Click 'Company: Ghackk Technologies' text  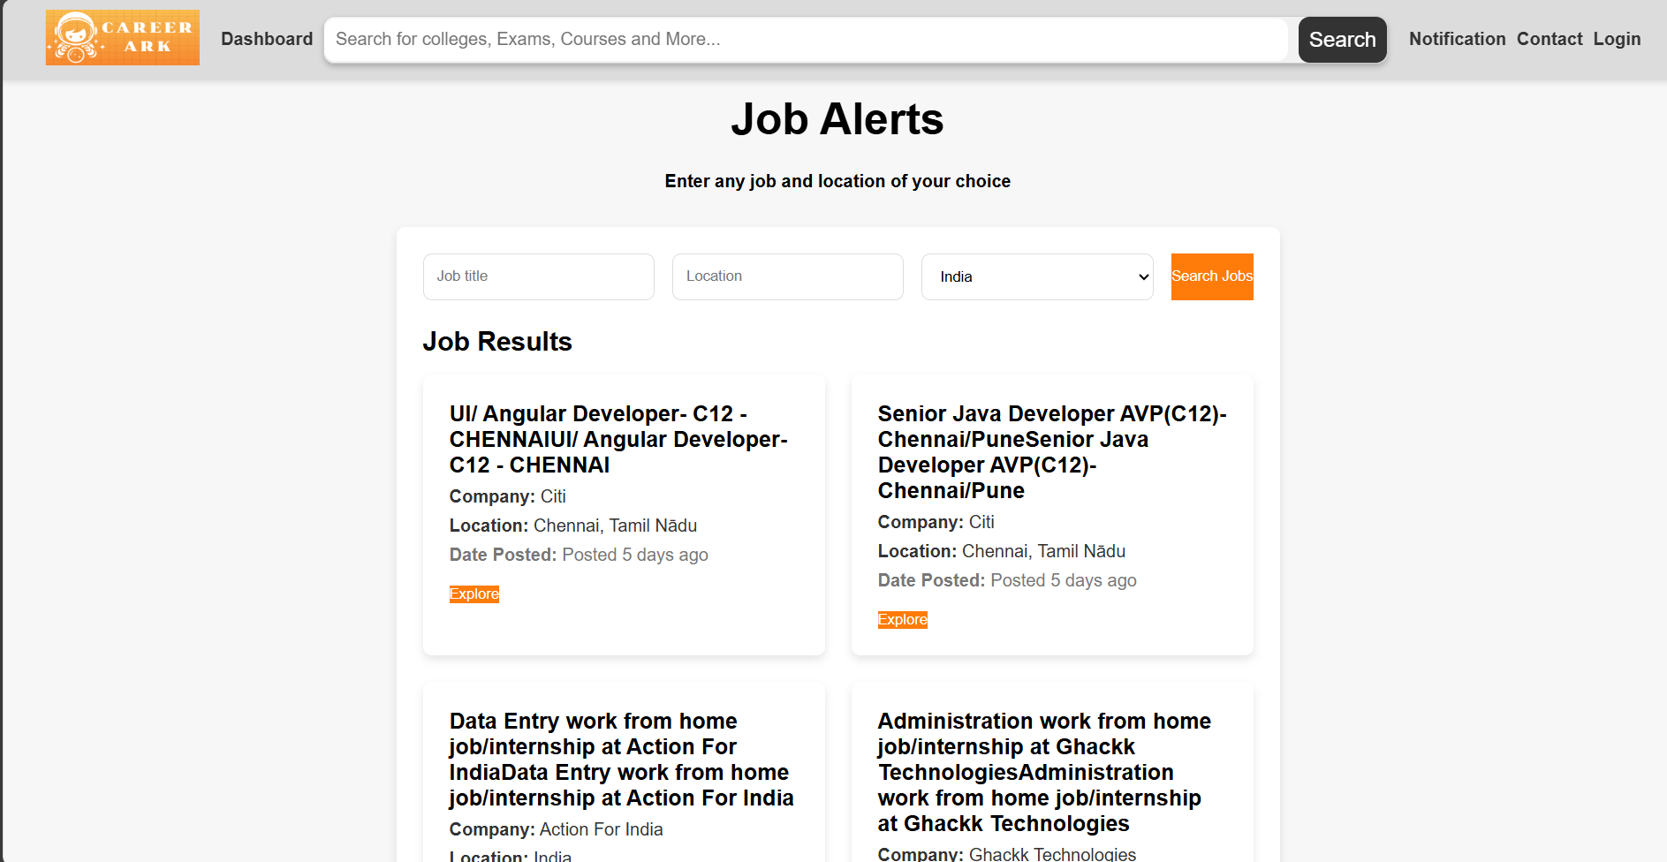click(1007, 853)
